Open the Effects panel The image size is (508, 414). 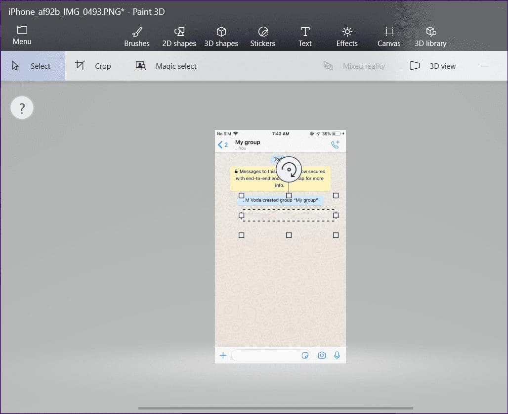[347, 37]
